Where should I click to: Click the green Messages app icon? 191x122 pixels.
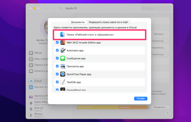coord(63,58)
